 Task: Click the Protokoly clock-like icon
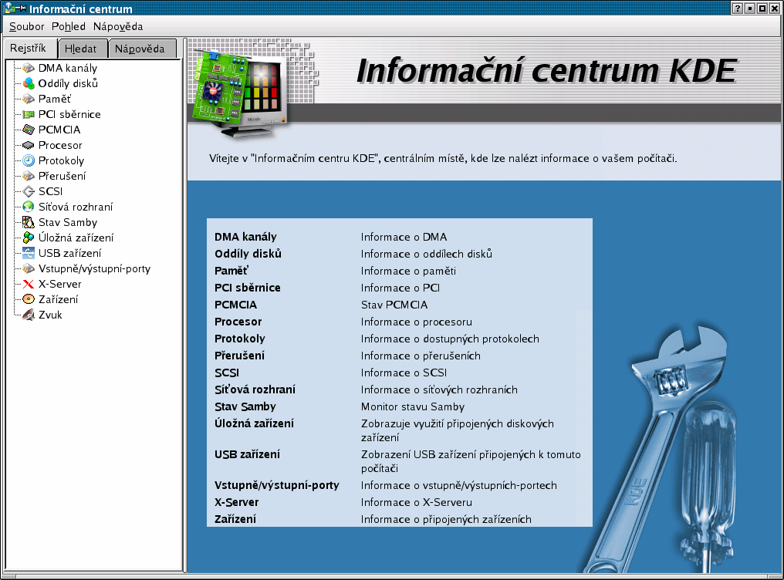coord(29,160)
